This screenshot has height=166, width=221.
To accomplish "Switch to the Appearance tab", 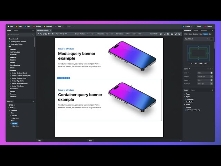I will [x=187, y=30].
